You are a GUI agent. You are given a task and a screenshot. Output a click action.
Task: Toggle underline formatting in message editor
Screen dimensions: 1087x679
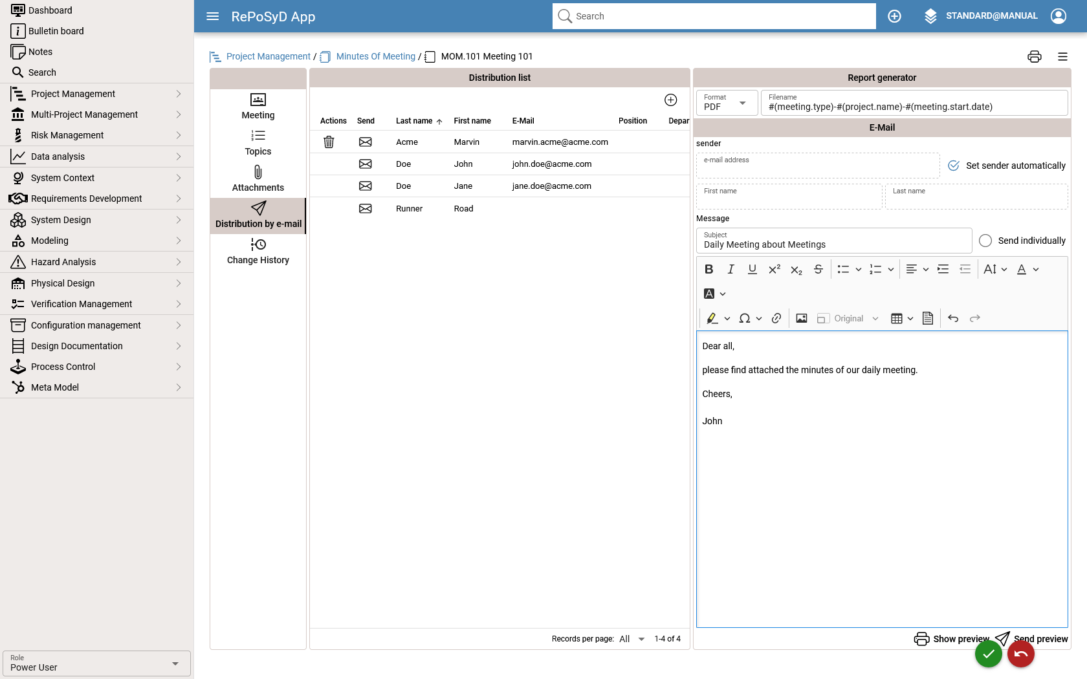pos(752,269)
